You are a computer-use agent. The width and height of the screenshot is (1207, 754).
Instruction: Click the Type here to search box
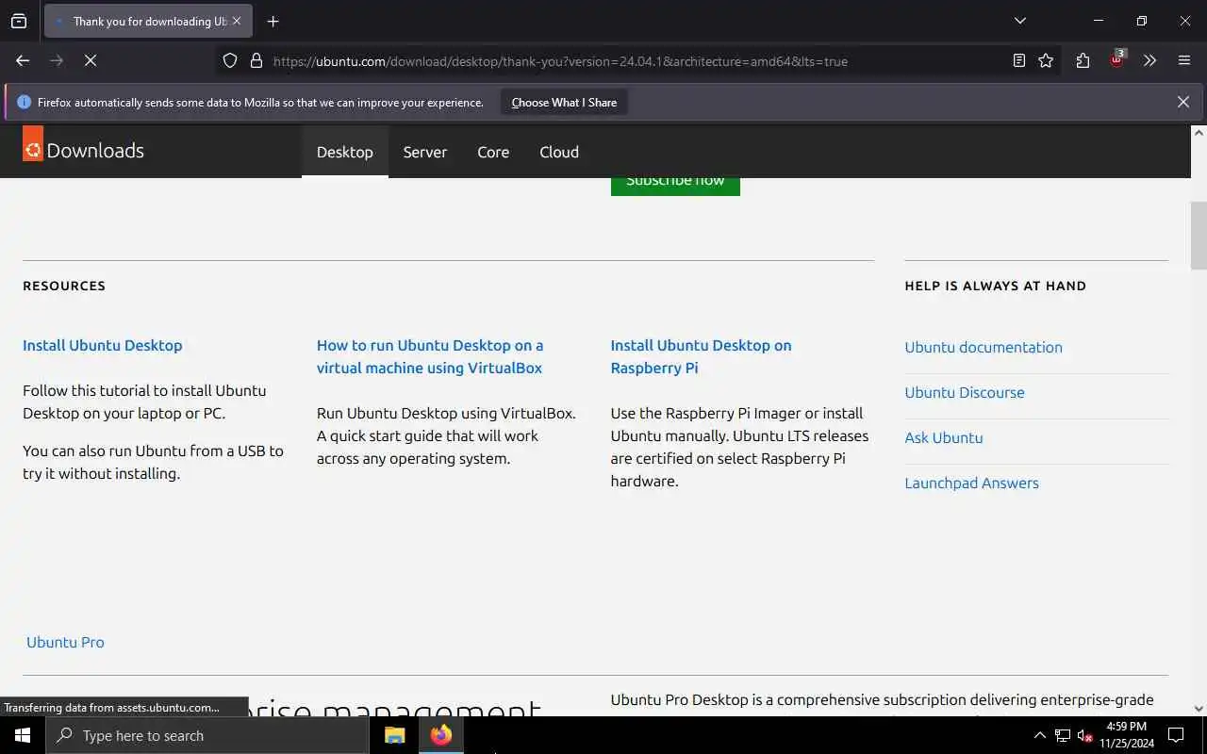[207, 735]
